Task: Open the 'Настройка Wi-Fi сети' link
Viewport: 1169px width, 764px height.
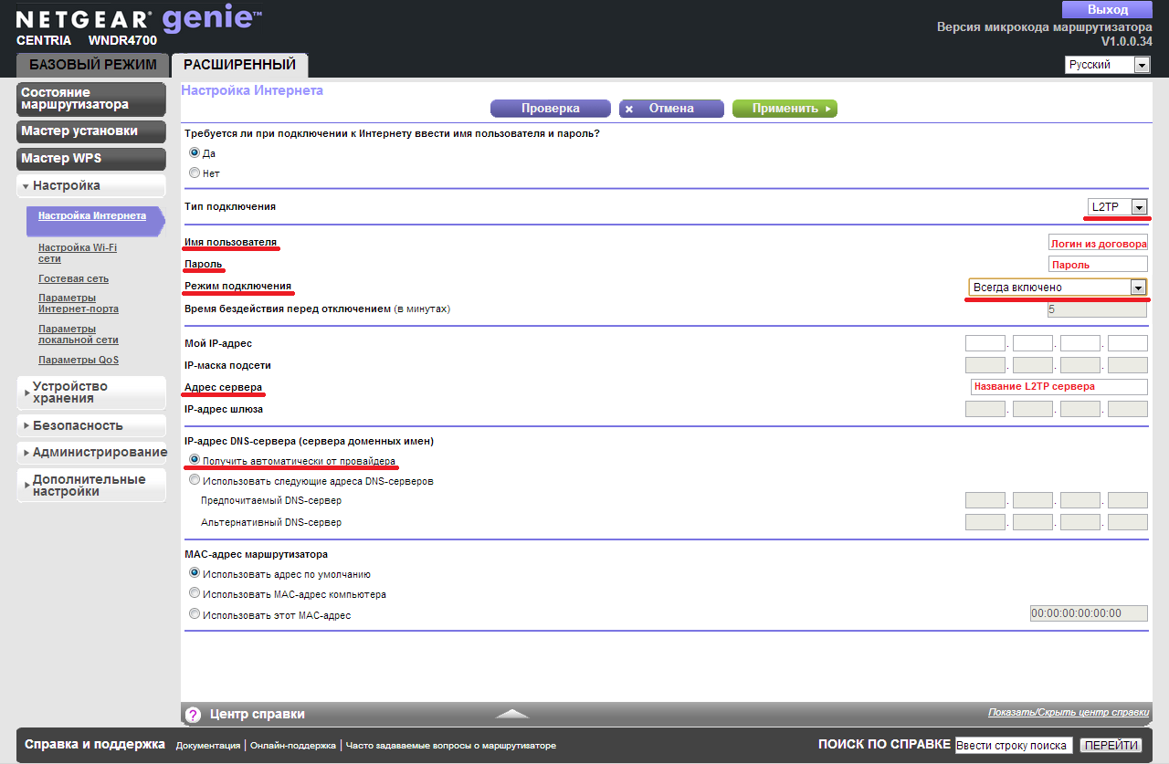Action: pos(78,253)
